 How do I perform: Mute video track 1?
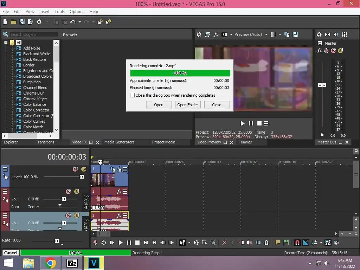75,169
